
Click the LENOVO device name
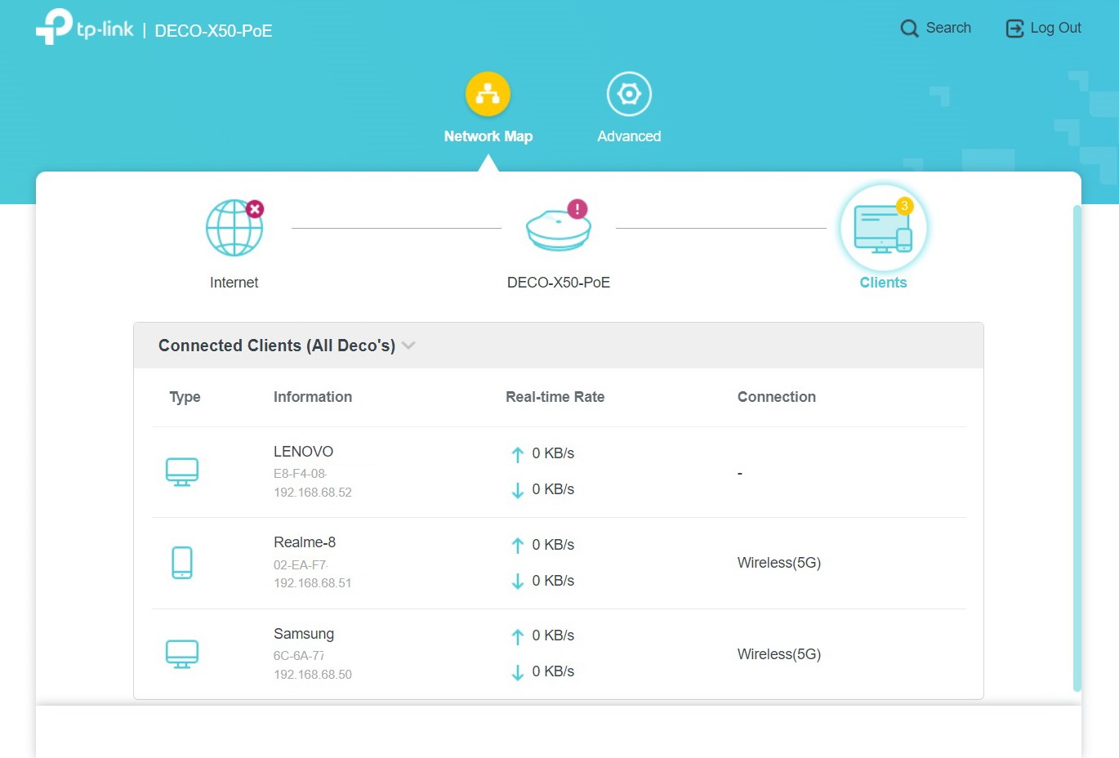tap(303, 452)
